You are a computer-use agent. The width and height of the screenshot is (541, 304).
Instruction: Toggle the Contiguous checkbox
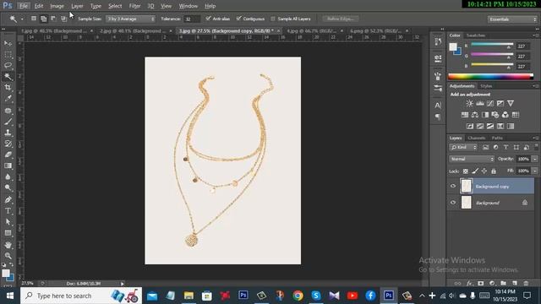pos(238,19)
